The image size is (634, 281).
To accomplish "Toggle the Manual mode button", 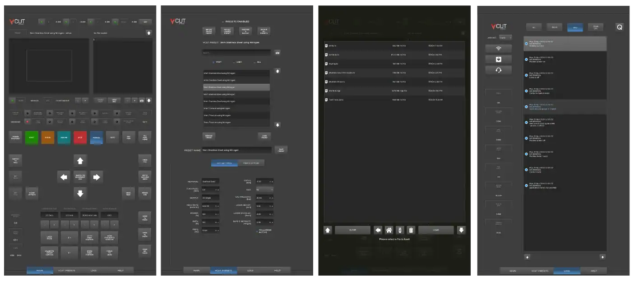I will [97, 137].
